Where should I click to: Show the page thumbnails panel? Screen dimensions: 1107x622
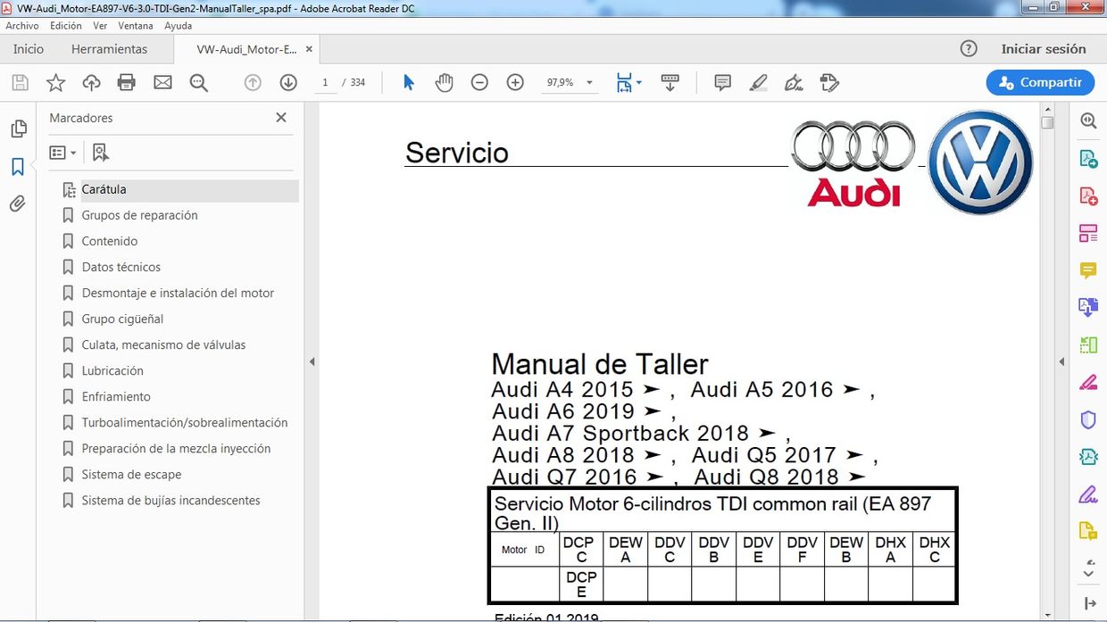(19, 128)
